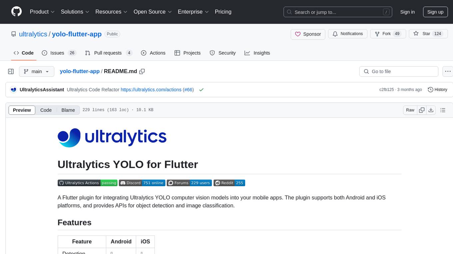Expand the Solutions menu
Image resolution: width=453 pixels, height=254 pixels.
tap(75, 12)
